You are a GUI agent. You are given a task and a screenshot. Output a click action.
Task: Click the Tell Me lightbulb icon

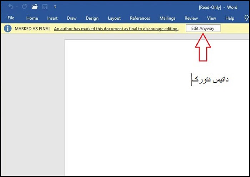[246, 18]
